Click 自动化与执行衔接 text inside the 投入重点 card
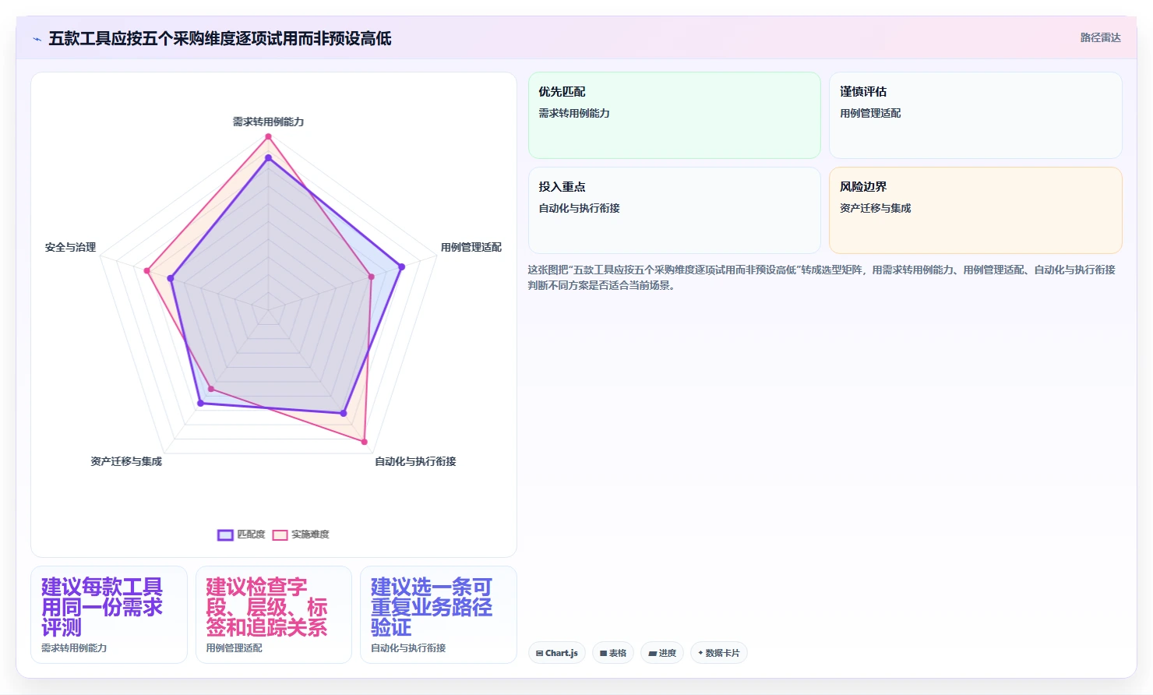Screen dimensions: 1153x695 [579, 208]
